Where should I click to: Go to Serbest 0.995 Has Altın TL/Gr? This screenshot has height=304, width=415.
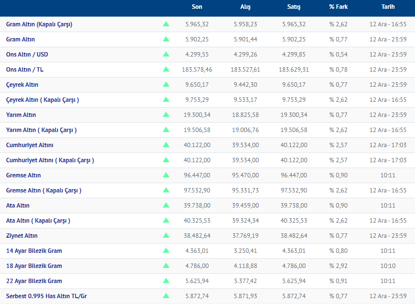(46, 296)
